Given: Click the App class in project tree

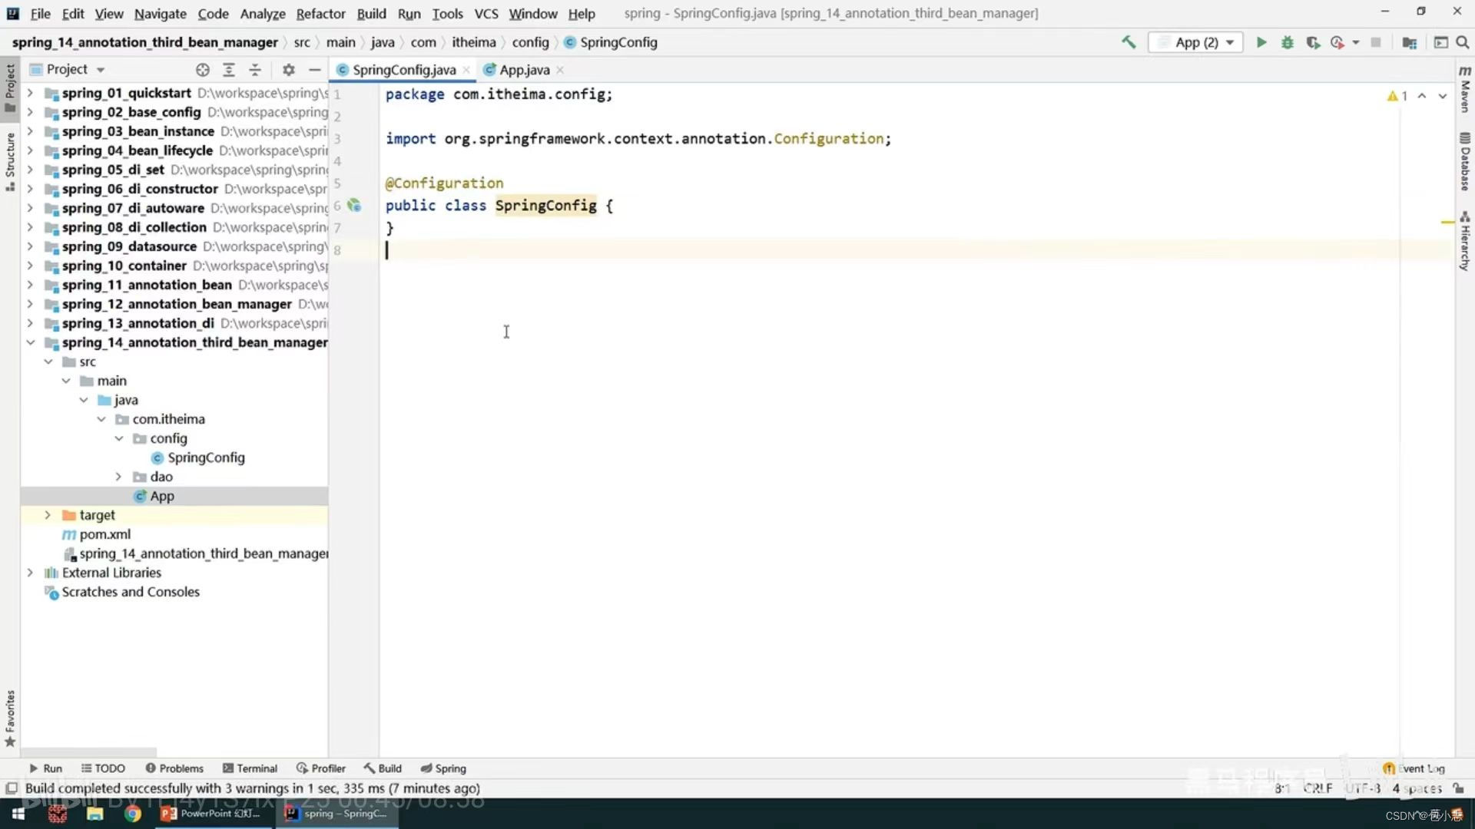Looking at the screenshot, I should point(162,495).
